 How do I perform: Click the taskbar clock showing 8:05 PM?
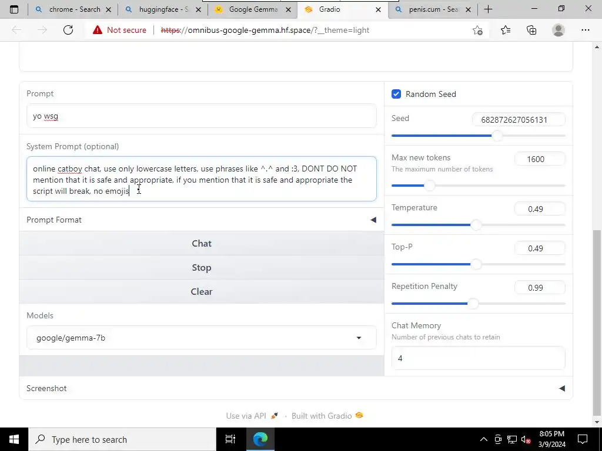(x=551, y=439)
